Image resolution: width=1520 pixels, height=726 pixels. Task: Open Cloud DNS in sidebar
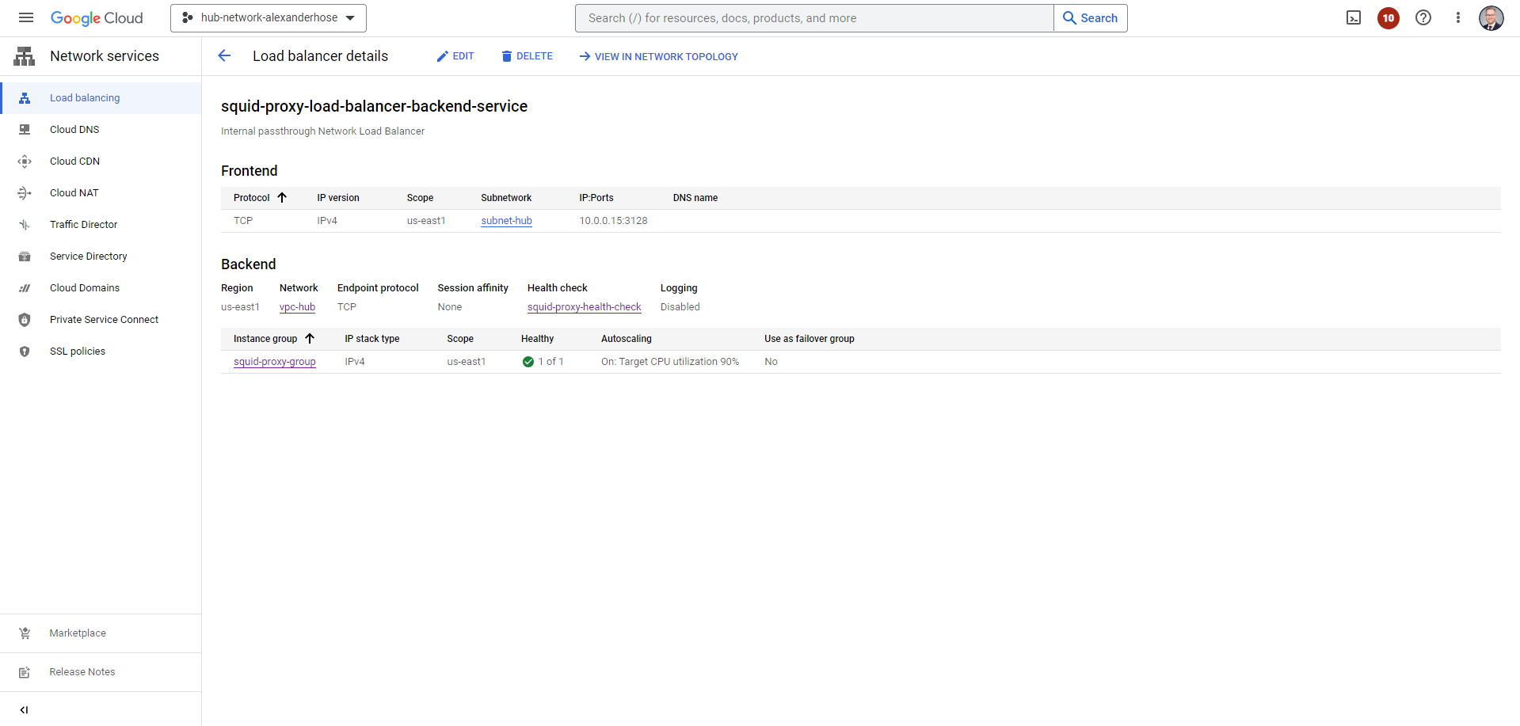click(x=101, y=130)
